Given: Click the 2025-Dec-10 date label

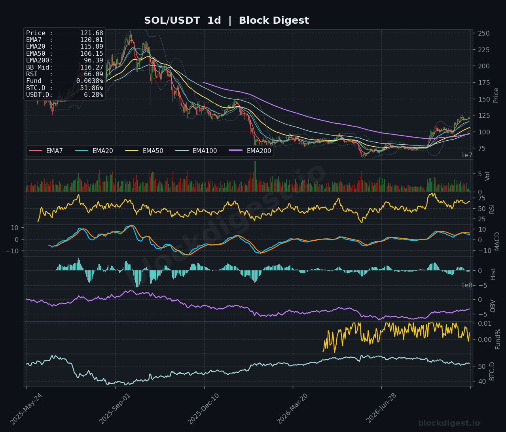Looking at the screenshot, I should click(203, 409).
